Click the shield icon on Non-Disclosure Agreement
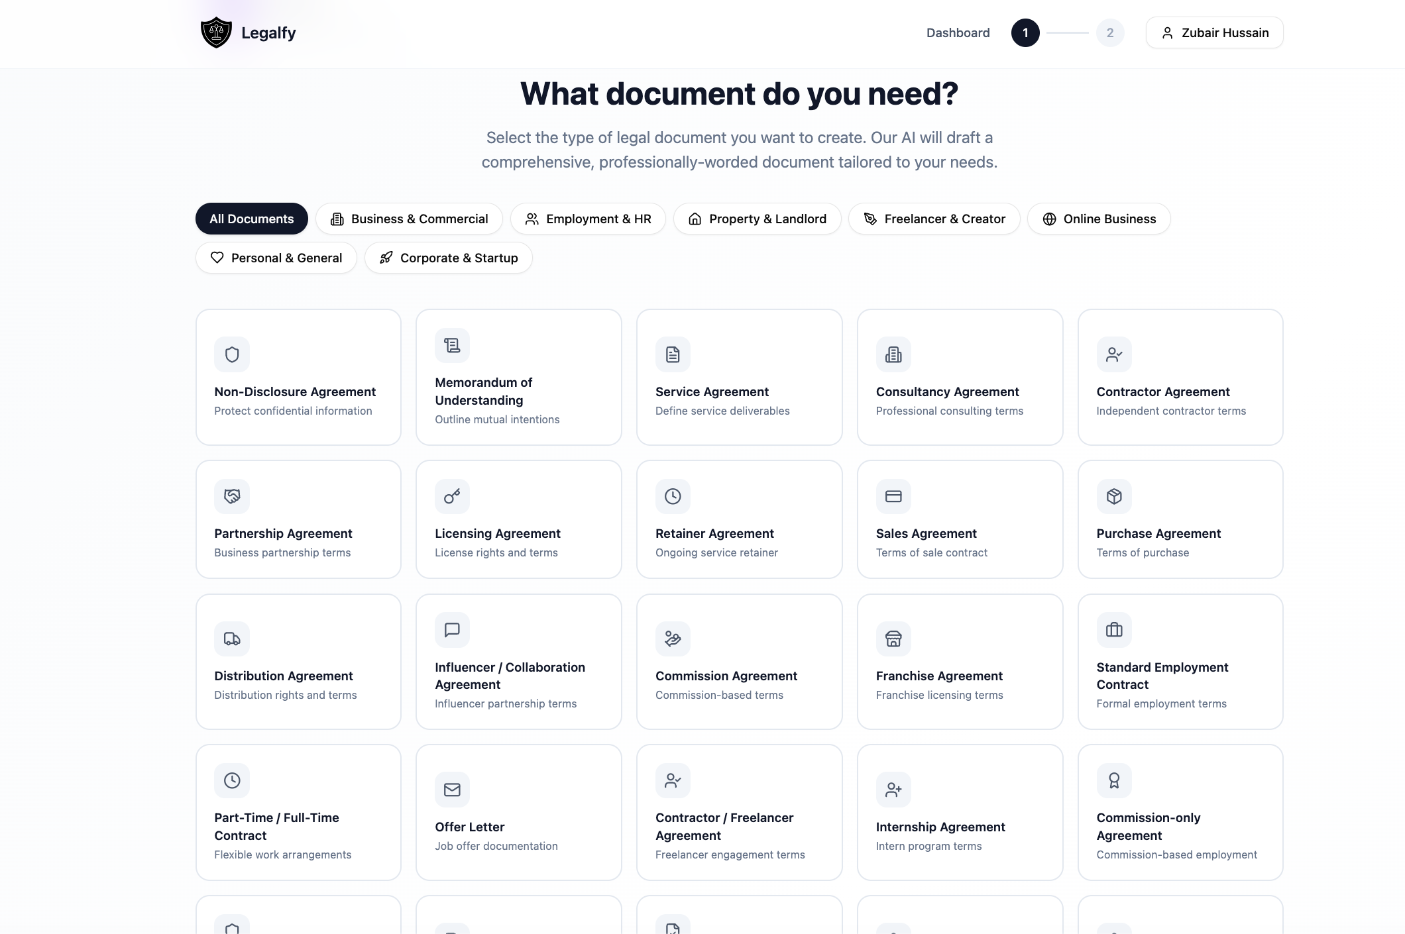1405x934 pixels. point(231,354)
